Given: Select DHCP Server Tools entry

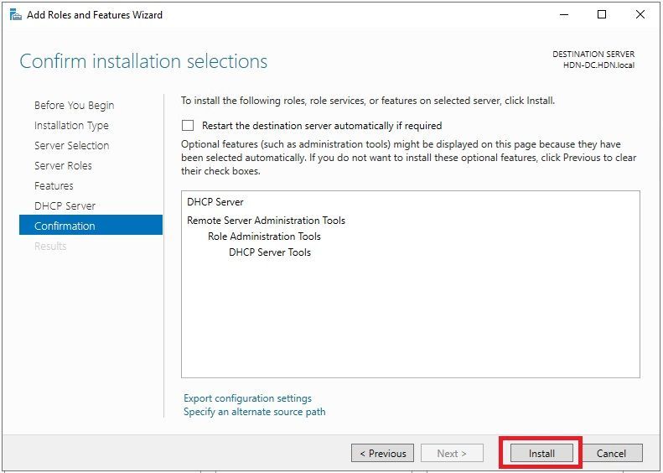Looking at the screenshot, I should (270, 252).
